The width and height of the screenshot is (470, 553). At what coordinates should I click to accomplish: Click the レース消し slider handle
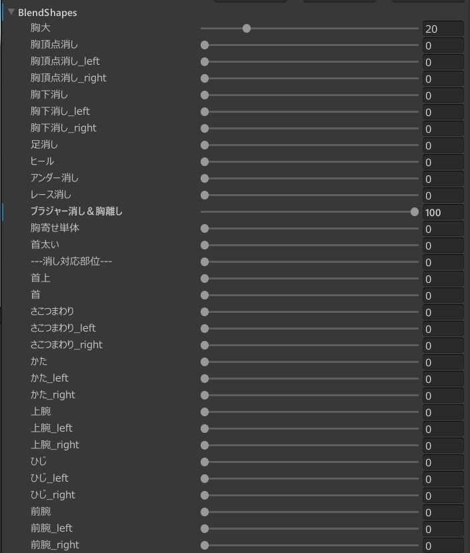205,195
